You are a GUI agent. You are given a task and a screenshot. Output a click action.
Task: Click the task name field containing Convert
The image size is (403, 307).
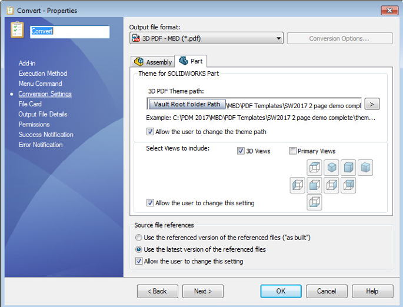pyautogui.click(x=69, y=32)
